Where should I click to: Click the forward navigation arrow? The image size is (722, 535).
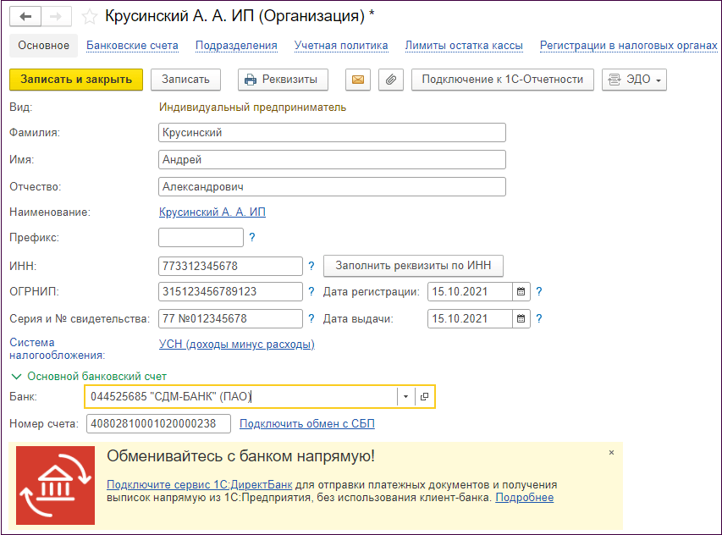[55, 16]
